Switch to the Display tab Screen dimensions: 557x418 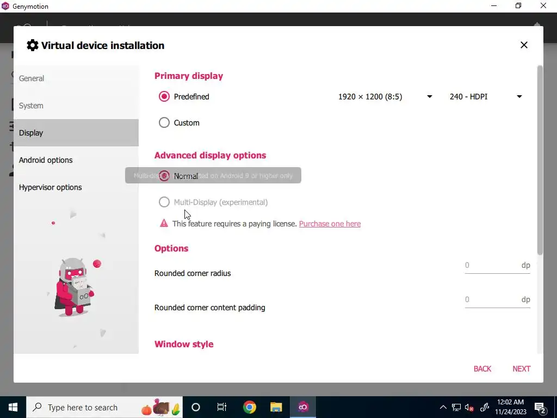tap(76, 133)
